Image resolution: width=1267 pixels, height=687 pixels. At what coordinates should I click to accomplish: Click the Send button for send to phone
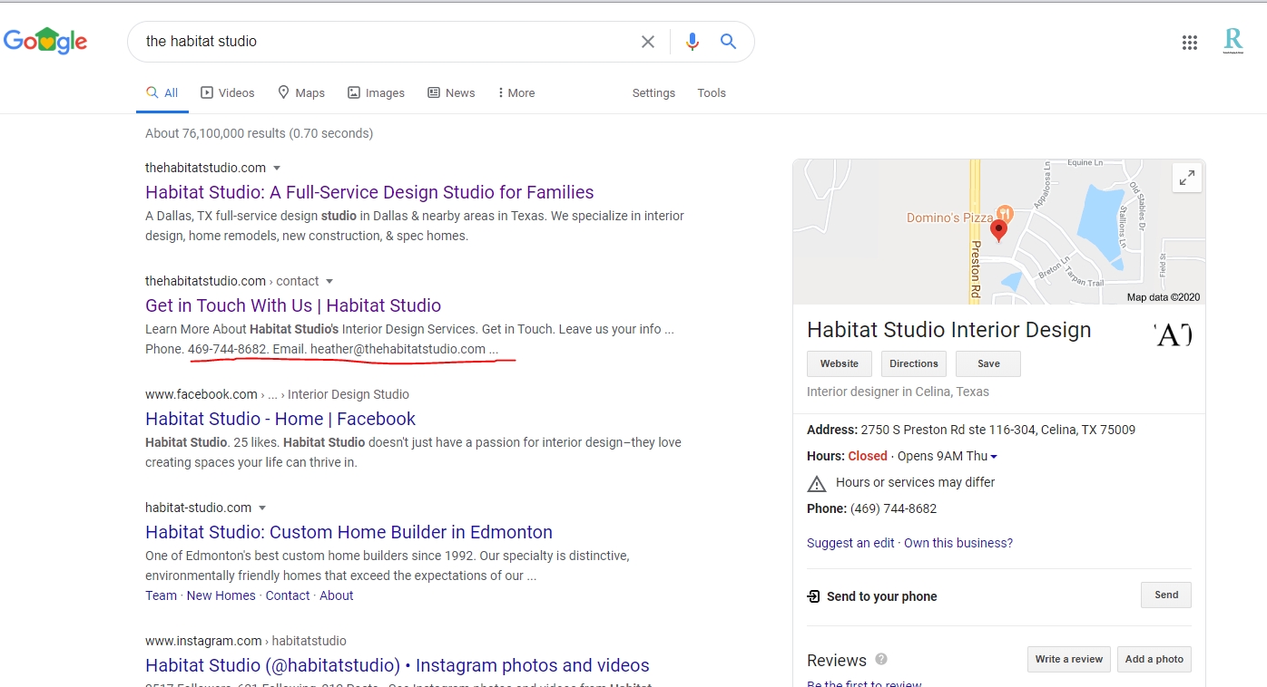(1165, 595)
